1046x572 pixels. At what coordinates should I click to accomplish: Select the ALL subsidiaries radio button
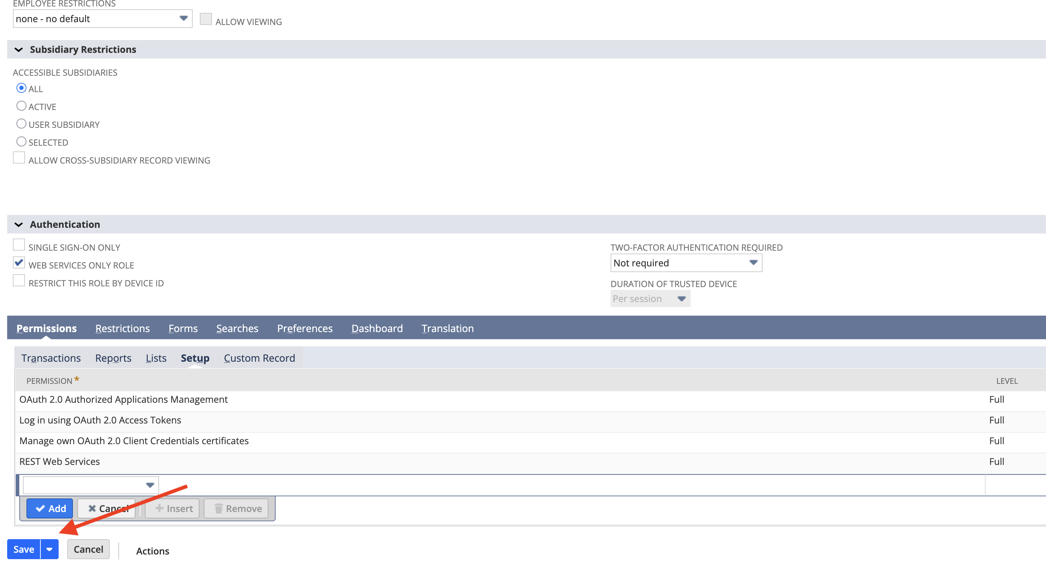pos(21,88)
